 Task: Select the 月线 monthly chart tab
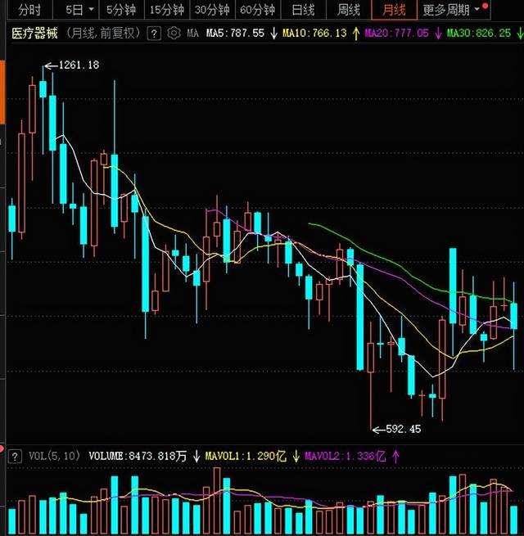tap(394, 10)
